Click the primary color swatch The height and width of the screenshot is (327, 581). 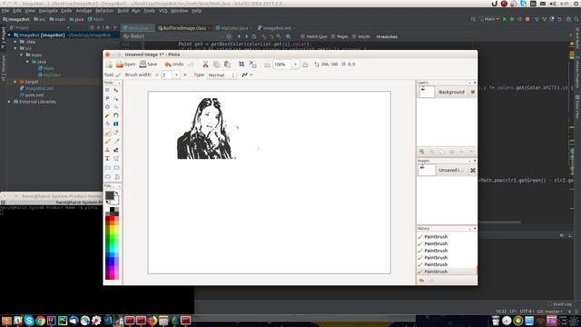[x=110, y=195]
